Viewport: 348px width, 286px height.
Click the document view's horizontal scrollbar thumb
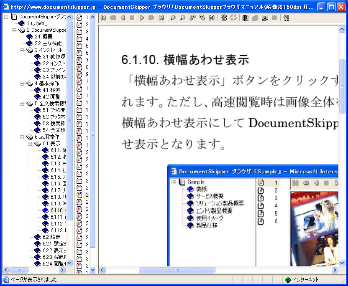pos(177,270)
